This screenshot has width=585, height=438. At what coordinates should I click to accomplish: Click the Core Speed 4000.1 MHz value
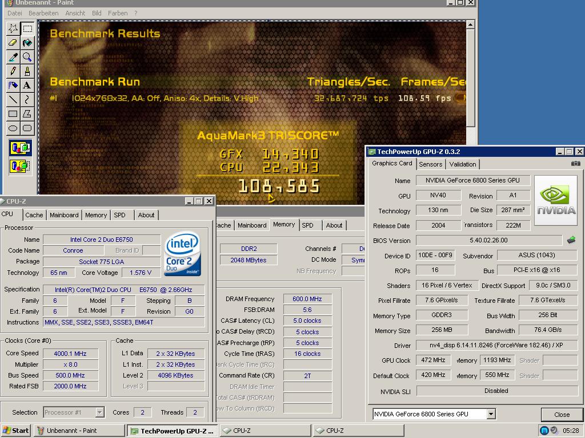pyautogui.click(x=70, y=354)
